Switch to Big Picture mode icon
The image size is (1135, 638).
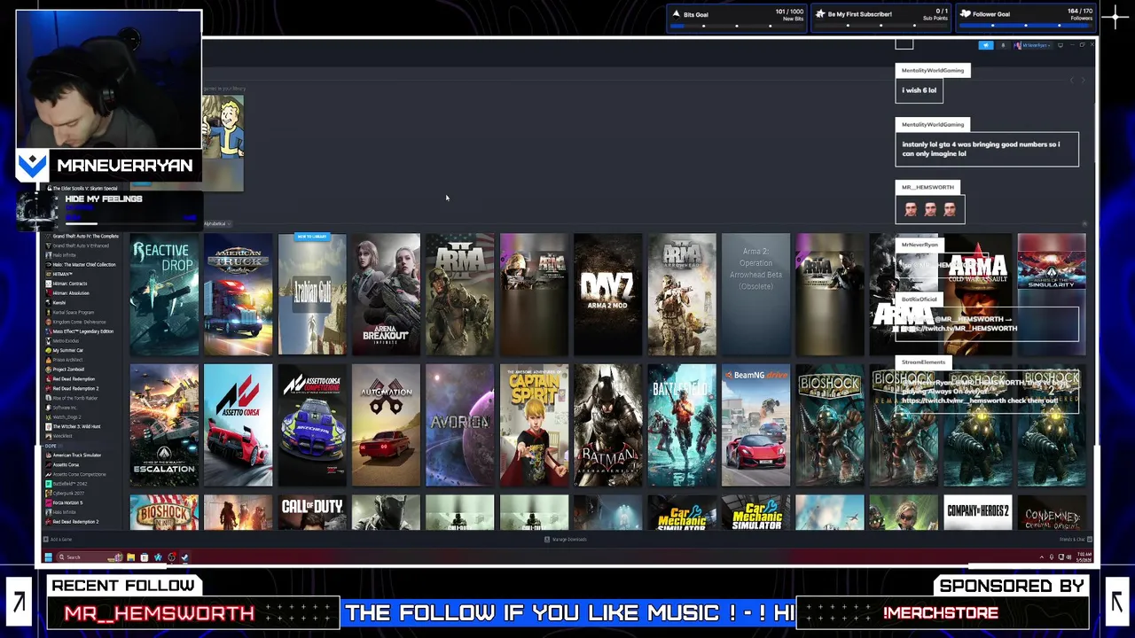1061,45
